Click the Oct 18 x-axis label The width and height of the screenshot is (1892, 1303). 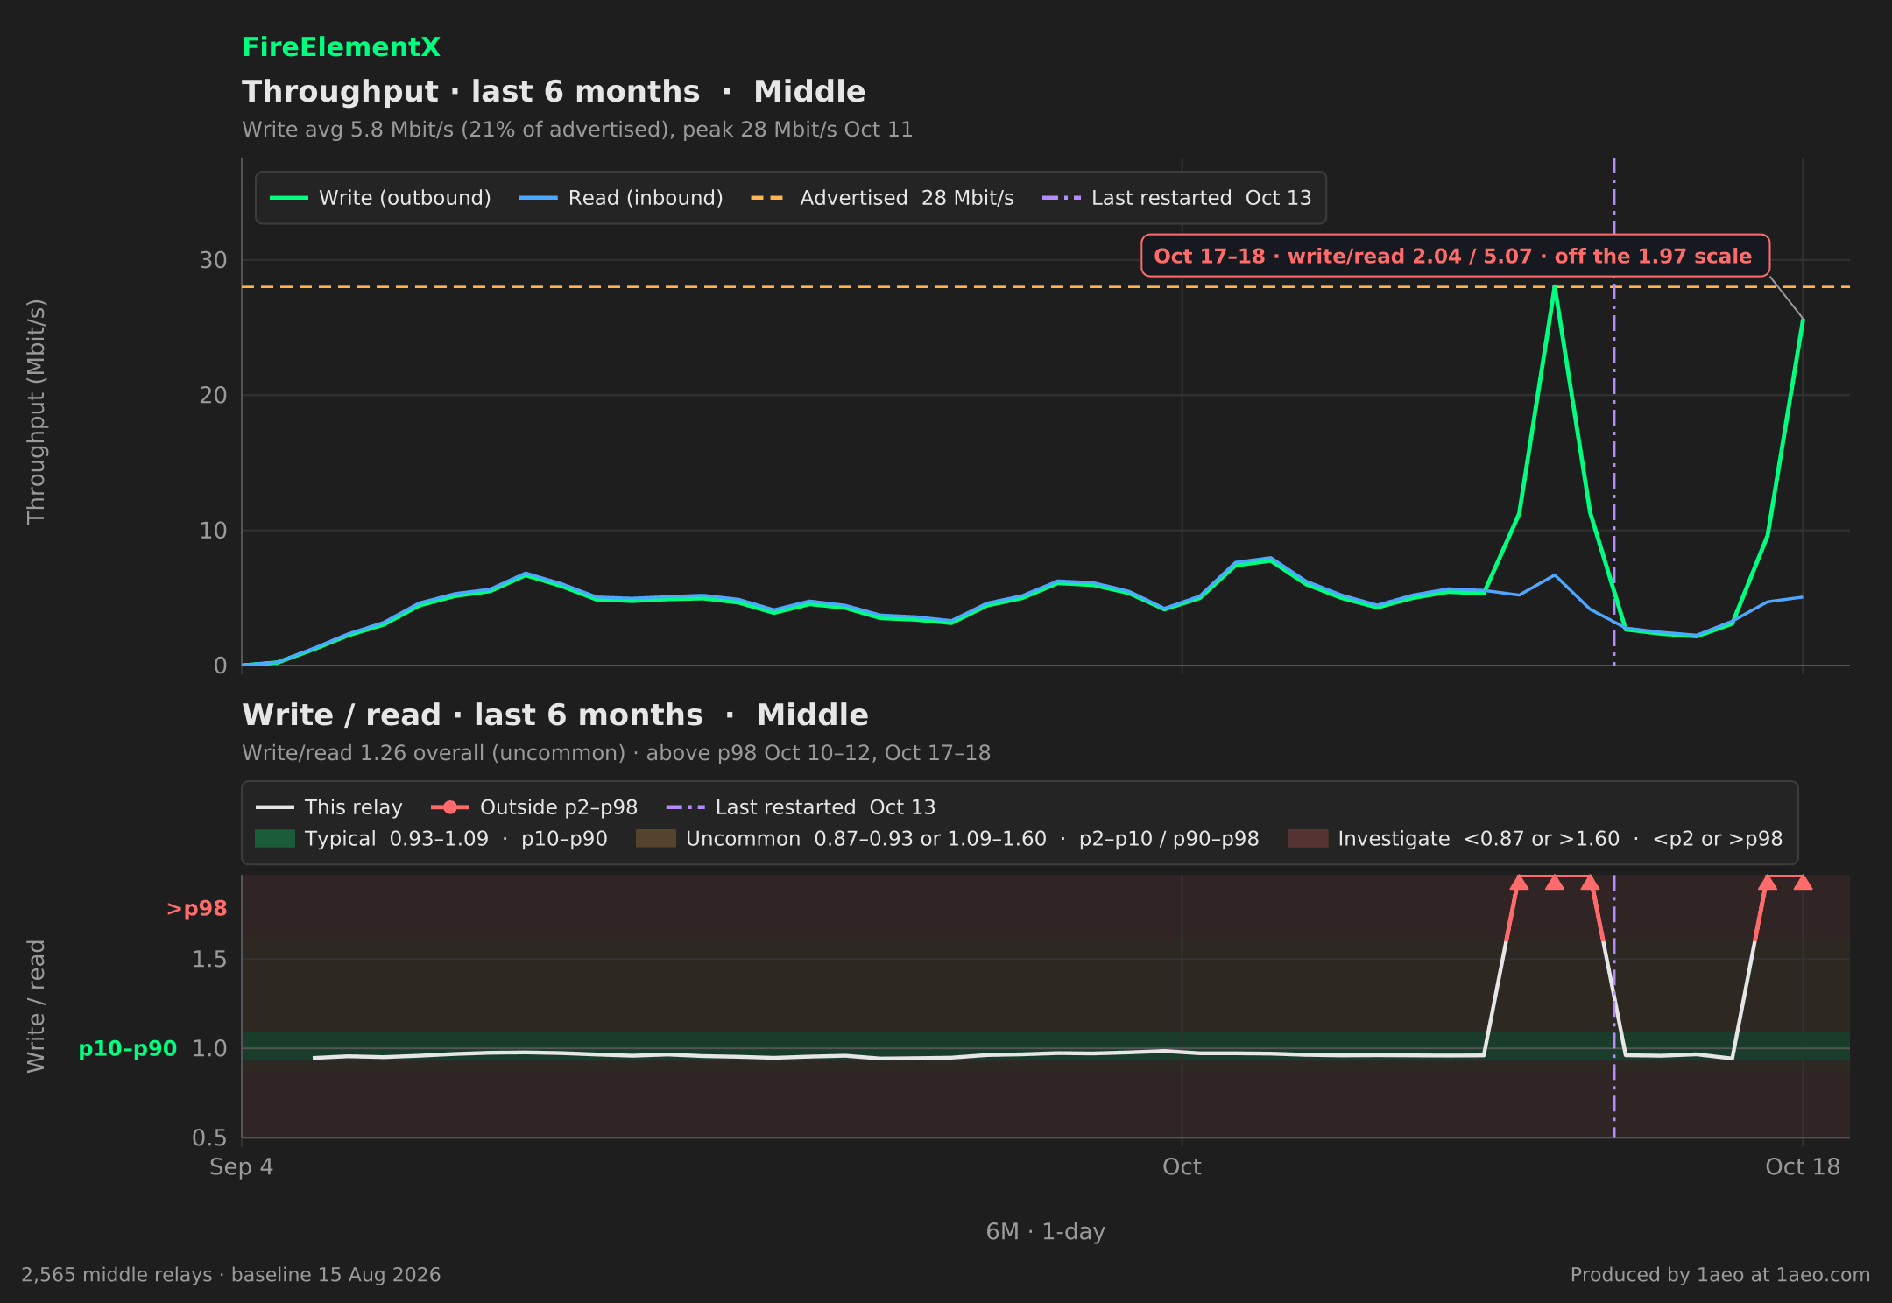pyautogui.click(x=1803, y=1167)
